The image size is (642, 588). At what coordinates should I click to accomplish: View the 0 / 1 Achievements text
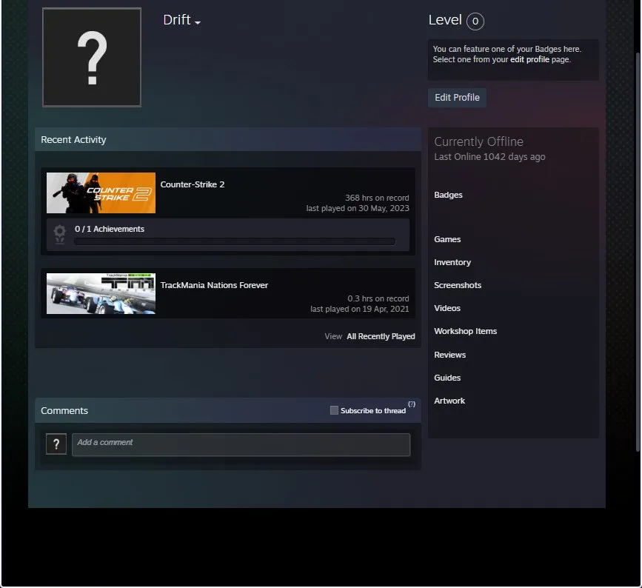point(110,229)
